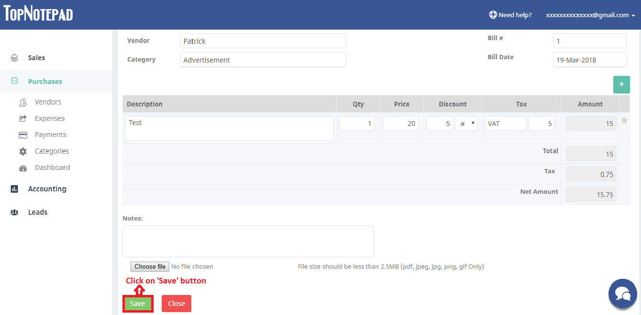The height and width of the screenshot is (315, 641).
Task: Click the Discount value field
Action: tap(440, 124)
